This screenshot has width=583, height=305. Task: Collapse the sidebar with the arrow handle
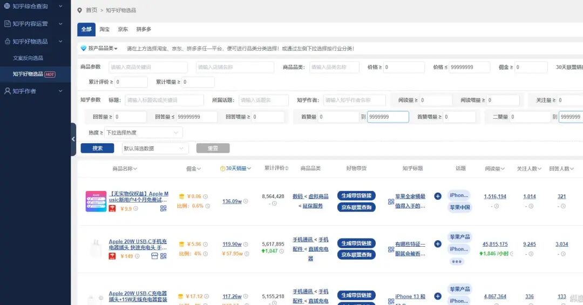pyautogui.click(x=73, y=139)
